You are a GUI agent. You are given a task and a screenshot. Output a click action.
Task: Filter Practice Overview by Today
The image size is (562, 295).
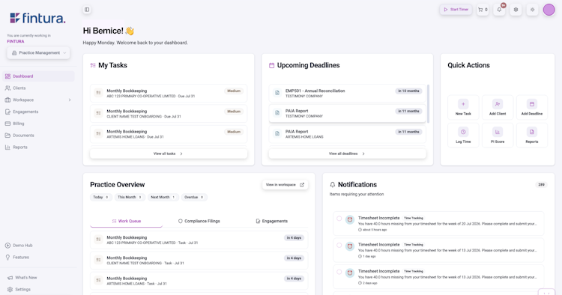[x=100, y=197]
